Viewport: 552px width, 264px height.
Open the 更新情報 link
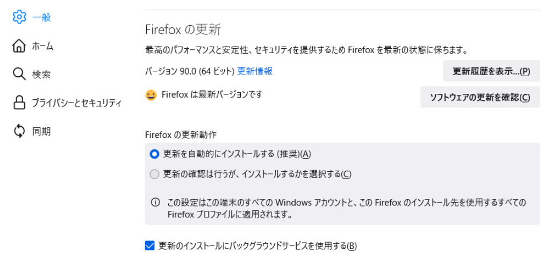click(255, 71)
